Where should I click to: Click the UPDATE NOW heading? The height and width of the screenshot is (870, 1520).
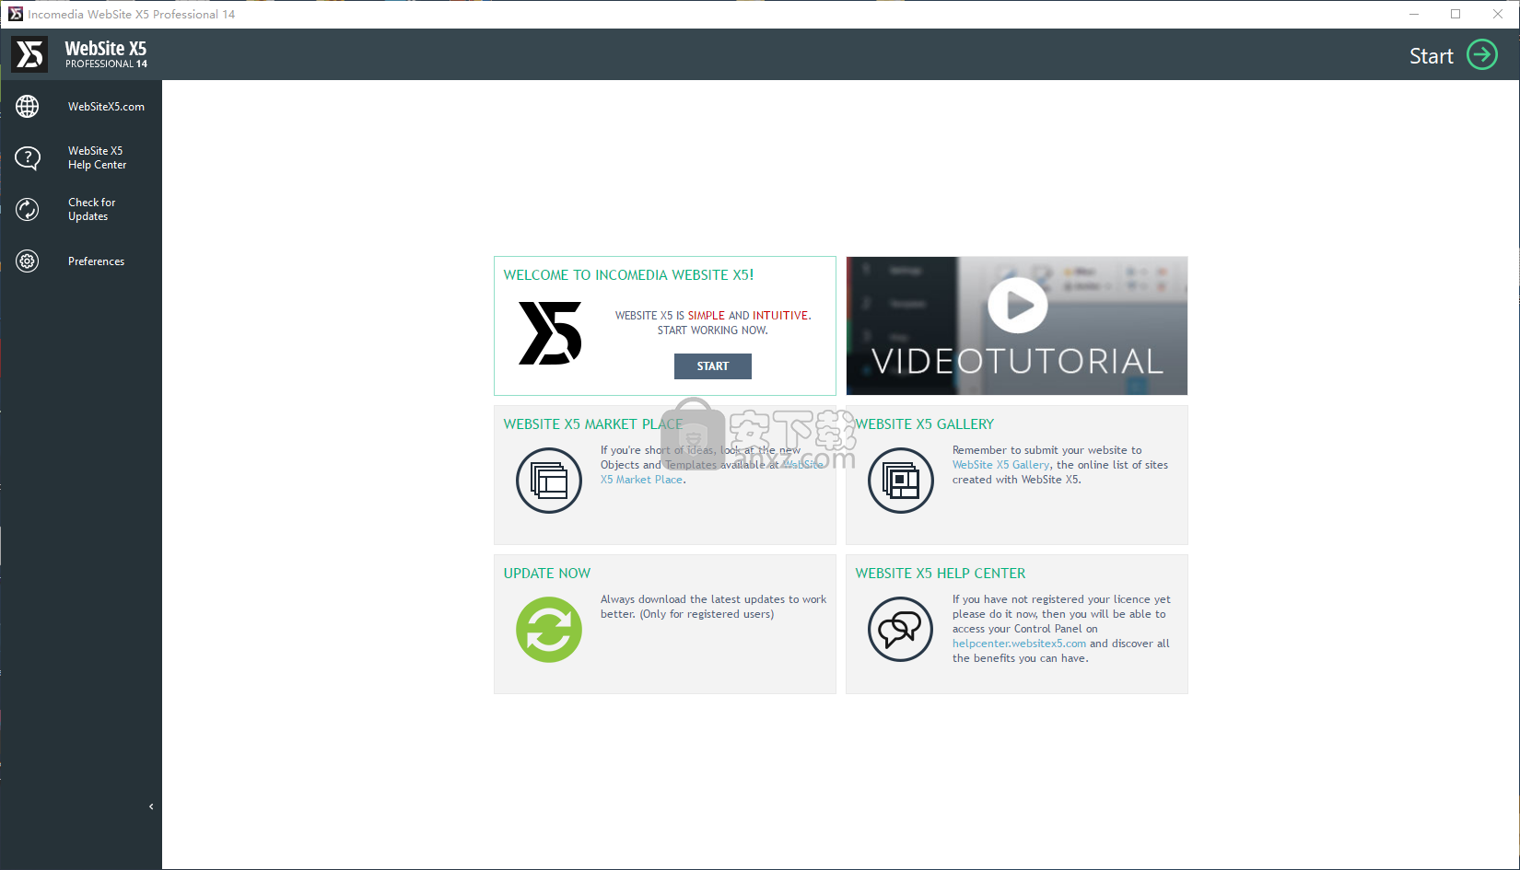pyautogui.click(x=547, y=574)
